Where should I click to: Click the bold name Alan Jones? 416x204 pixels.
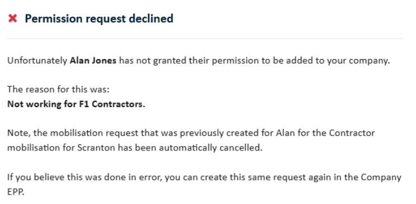coord(93,61)
